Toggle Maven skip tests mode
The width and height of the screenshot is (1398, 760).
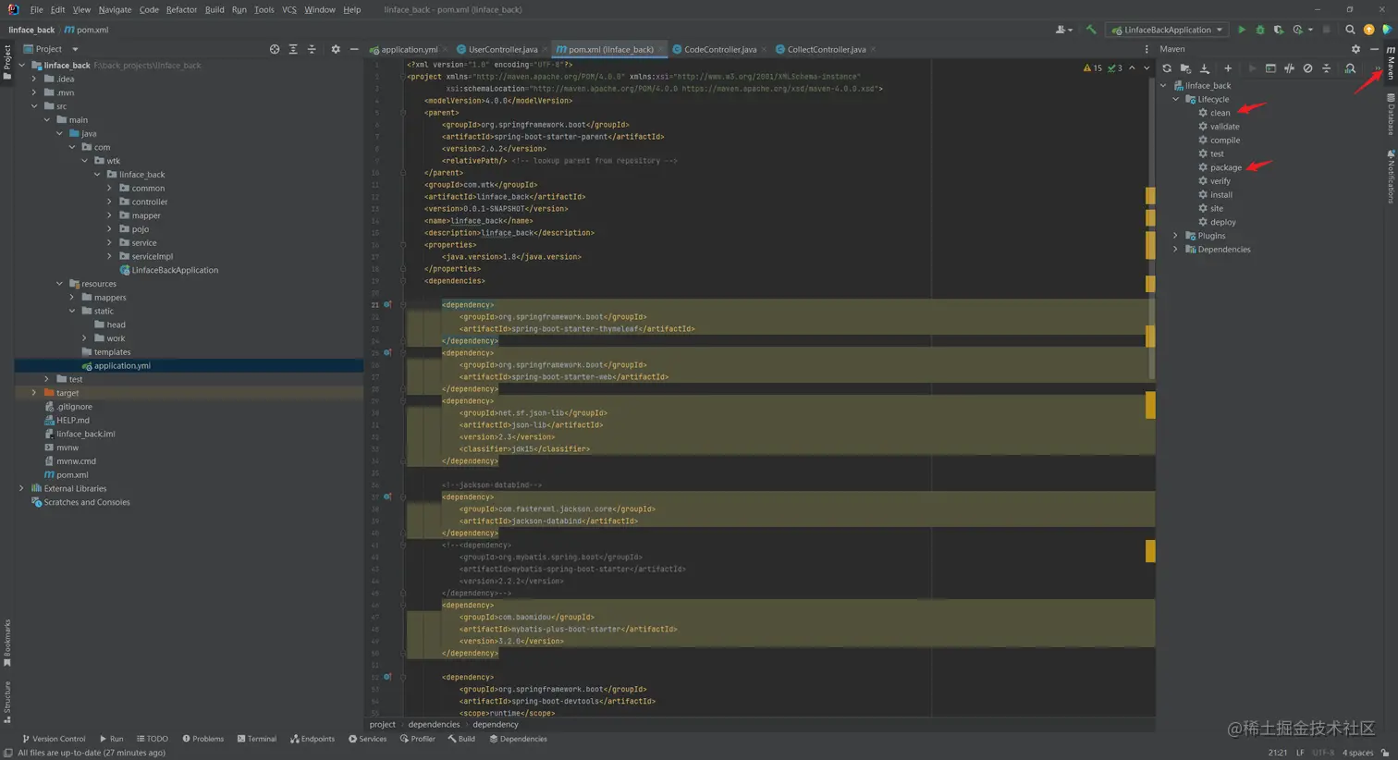point(1307,68)
